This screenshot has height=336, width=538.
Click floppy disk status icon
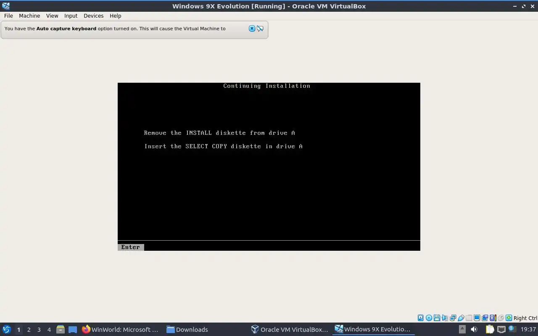pos(437,318)
